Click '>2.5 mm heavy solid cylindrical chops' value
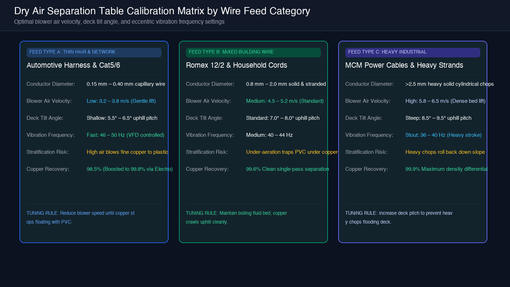The height and width of the screenshot is (287, 510). click(x=449, y=84)
